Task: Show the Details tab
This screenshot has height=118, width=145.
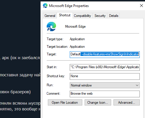Action: click(x=113, y=16)
